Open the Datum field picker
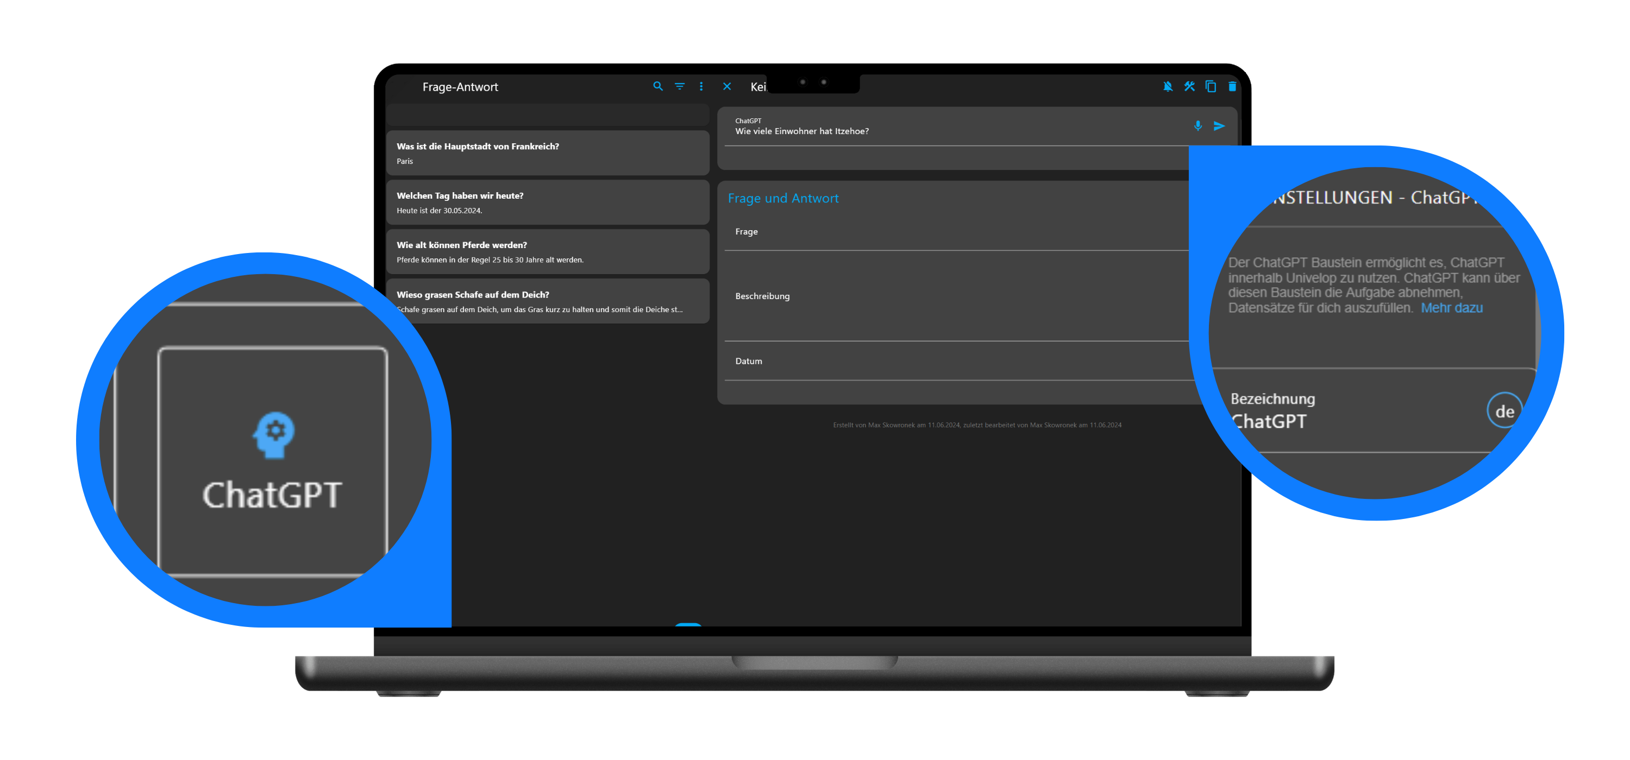The width and height of the screenshot is (1630, 760). (957, 361)
